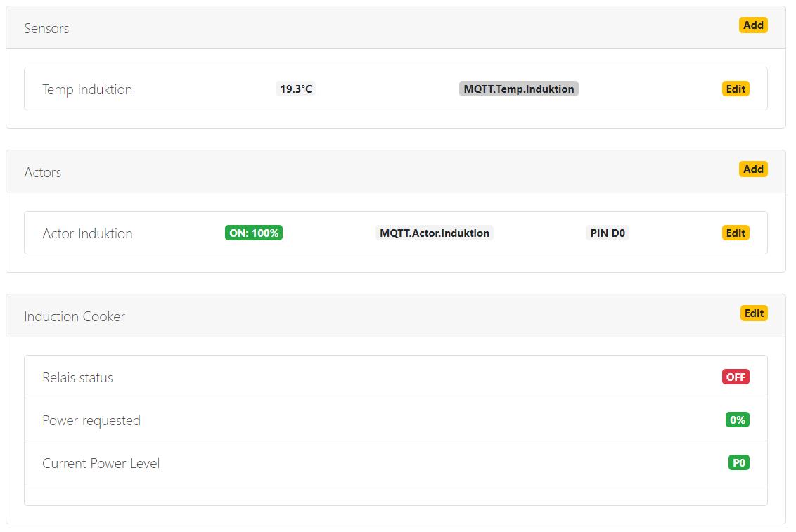The image size is (796, 532).
Task: Select the MQTT.Temp.Induktion badge
Action: pos(518,89)
